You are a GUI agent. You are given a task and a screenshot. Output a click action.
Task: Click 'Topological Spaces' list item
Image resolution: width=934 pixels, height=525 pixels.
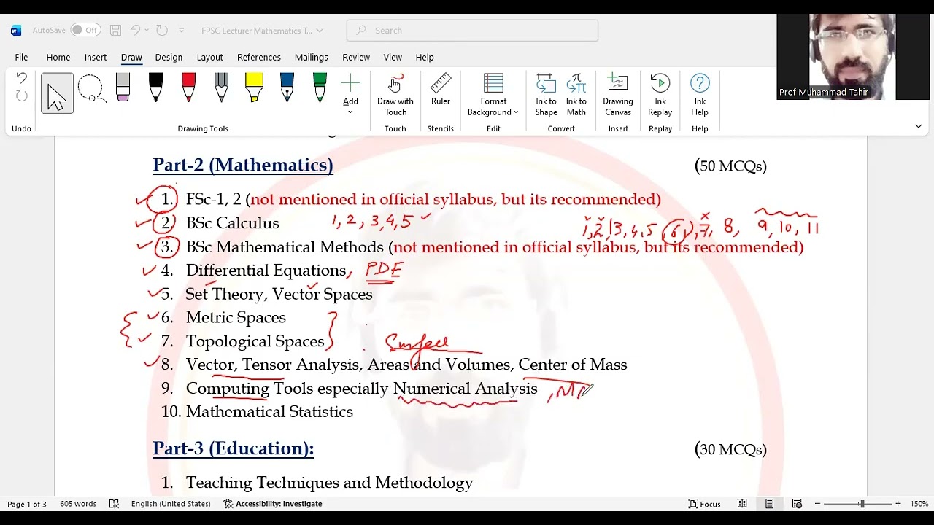[x=255, y=341]
